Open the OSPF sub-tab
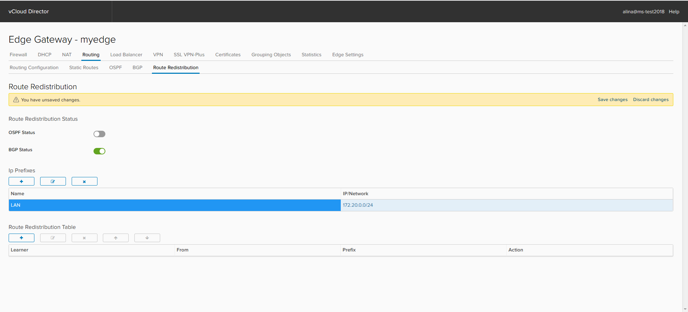The width and height of the screenshot is (688, 312). (115, 68)
